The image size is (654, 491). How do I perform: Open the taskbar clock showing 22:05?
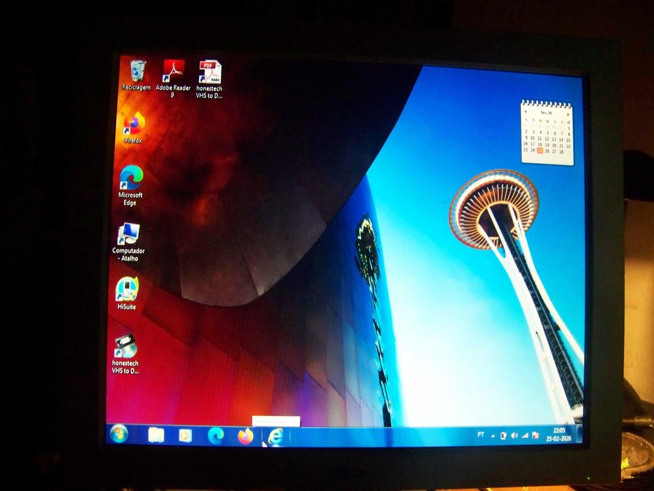tap(559, 435)
